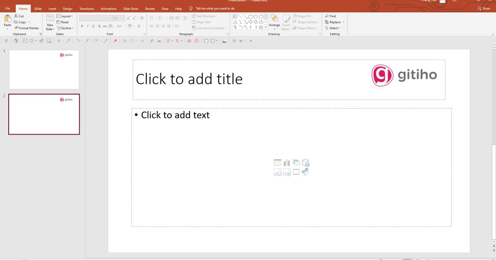This screenshot has height=260, width=496.
Task: Insert a SmartArt graphic via placeholder icon
Action: pyautogui.click(x=296, y=163)
